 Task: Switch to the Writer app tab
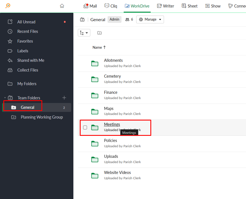coord(165,6)
